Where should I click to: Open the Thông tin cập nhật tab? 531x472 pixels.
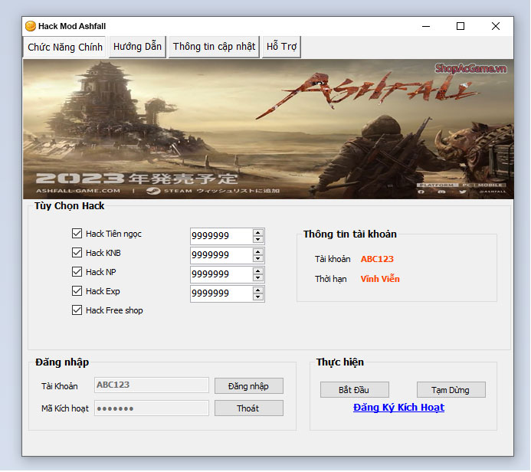[x=214, y=47]
